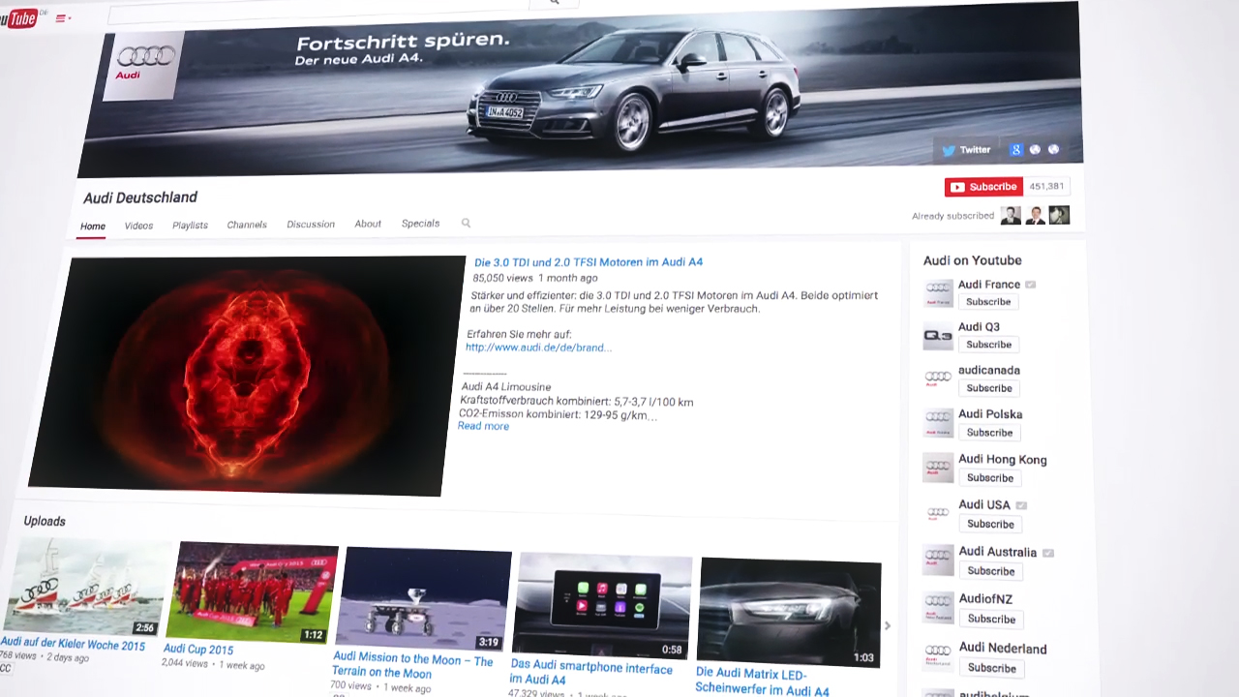Open the guide menu icon beside YouTube logo

point(63,18)
